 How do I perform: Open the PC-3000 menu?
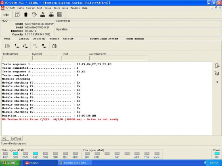click(10, 8)
